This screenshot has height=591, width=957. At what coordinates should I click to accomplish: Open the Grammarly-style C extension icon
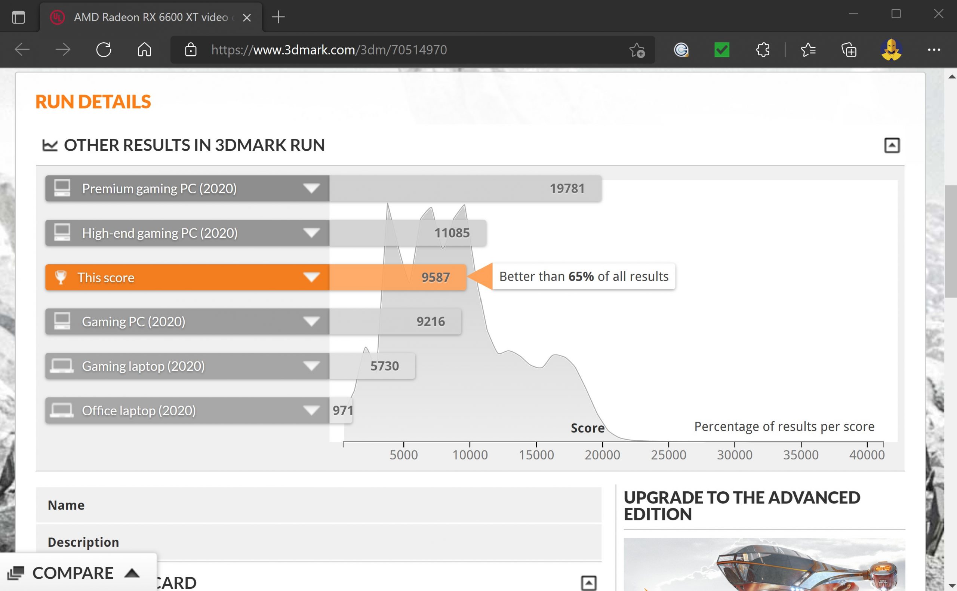[x=681, y=50]
